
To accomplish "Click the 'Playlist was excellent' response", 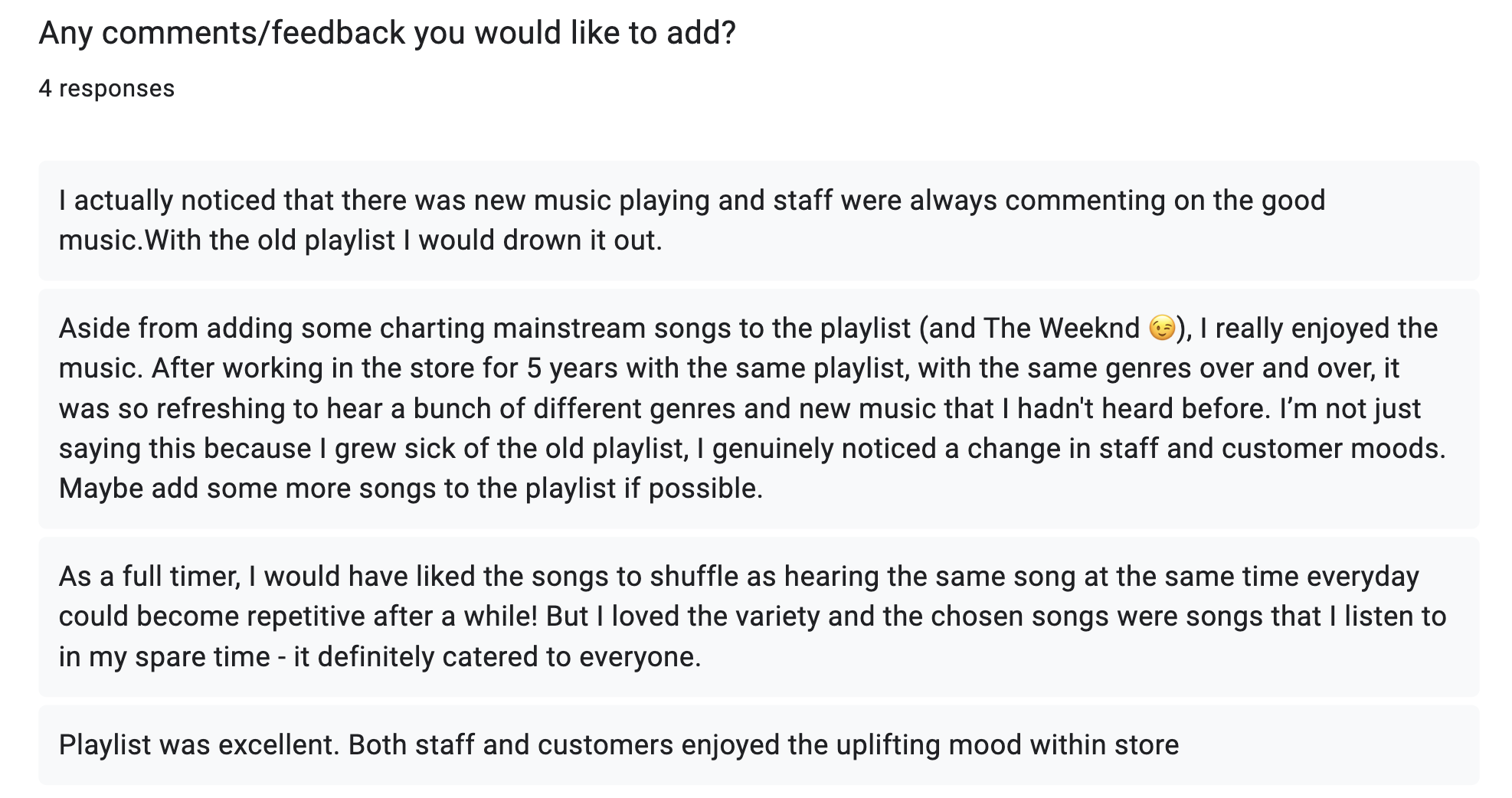I will coord(758,745).
